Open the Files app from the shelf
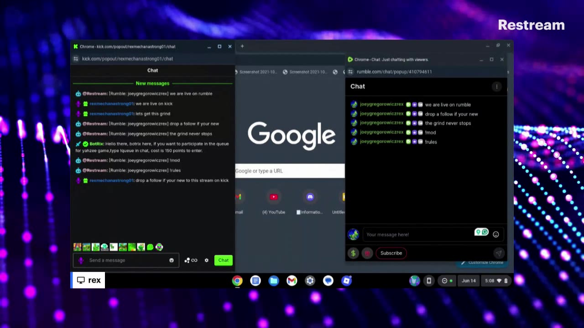584x328 pixels. 274,281
